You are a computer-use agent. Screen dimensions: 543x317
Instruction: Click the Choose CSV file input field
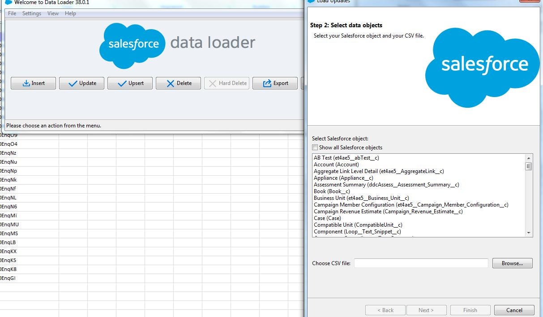(421, 263)
